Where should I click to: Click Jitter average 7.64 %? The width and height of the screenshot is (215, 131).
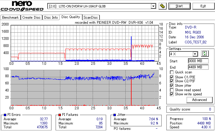[x=154, y=119]
